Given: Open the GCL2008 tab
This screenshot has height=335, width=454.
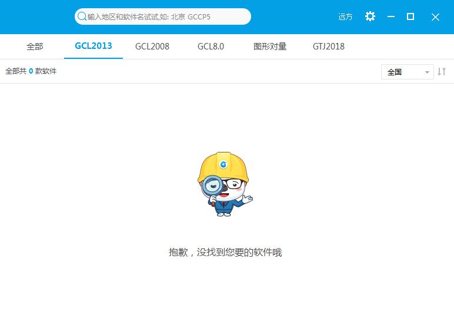Looking at the screenshot, I should [x=152, y=47].
